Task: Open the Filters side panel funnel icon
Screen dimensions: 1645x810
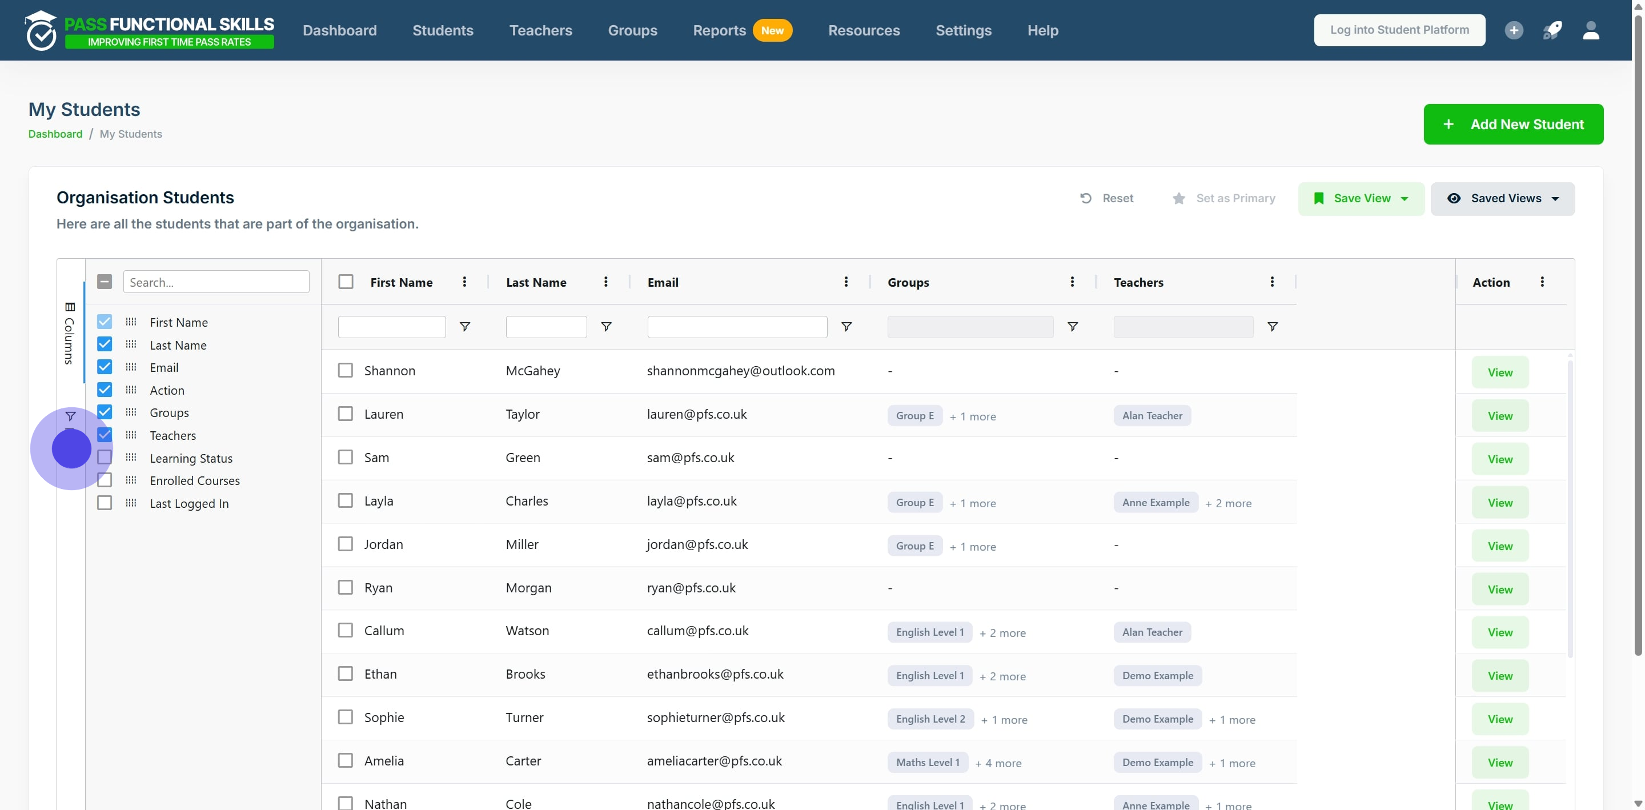Action: (x=70, y=416)
